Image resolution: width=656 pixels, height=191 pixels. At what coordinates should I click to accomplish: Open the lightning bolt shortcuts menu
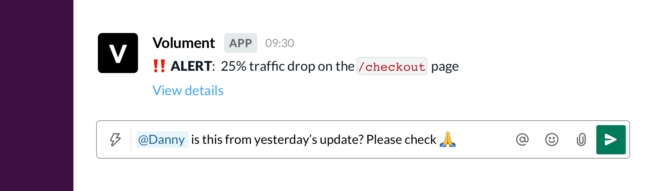coord(115,140)
